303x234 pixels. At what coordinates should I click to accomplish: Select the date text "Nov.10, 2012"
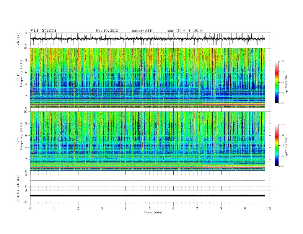tap(107, 31)
